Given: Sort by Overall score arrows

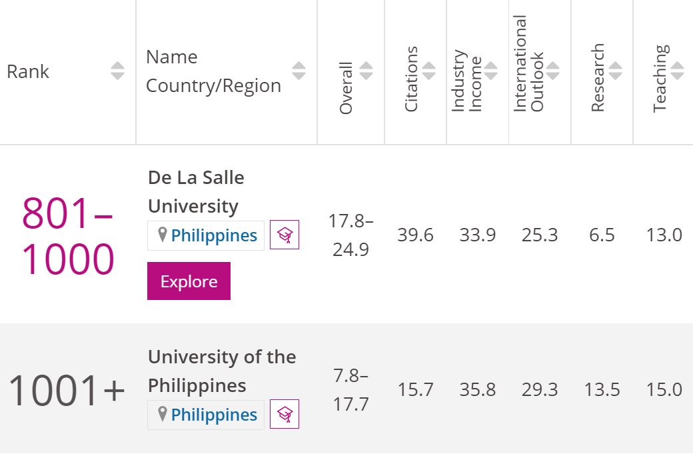Looking at the screenshot, I should click(366, 71).
